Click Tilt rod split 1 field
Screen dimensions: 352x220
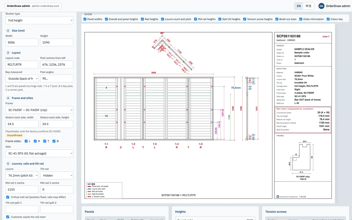point(22,209)
